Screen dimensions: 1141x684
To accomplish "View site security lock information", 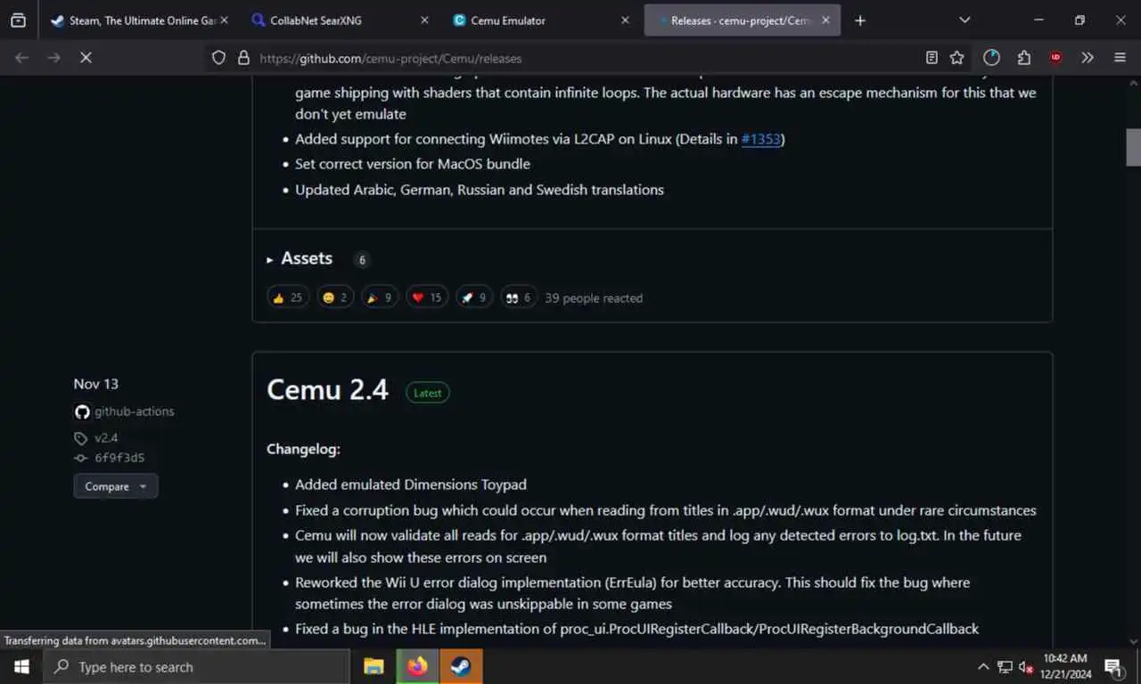I will pyautogui.click(x=243, y=58).
